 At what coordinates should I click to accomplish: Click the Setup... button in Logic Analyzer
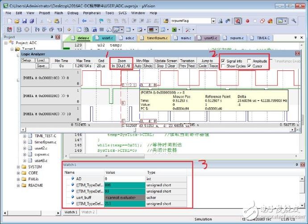coord(28,61)
